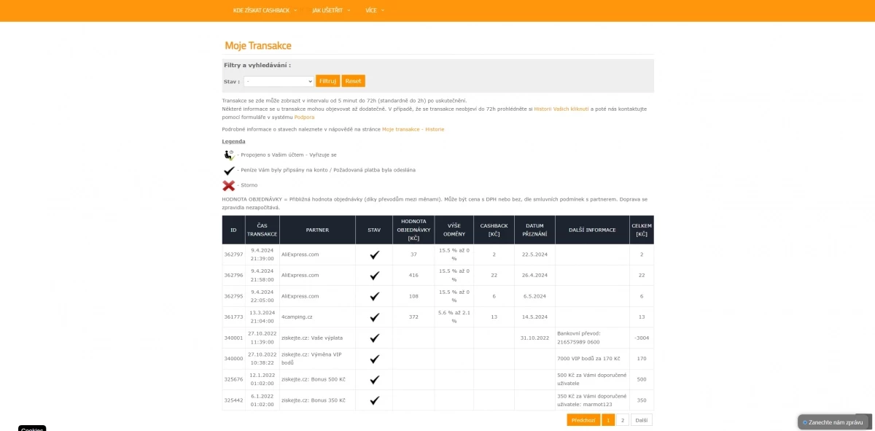Click the pending 'Vyřizuje se' legend icon
Image resolution: width=875 pixels, height=431 pixels.
pyautogui.click(x=229, y=155)
